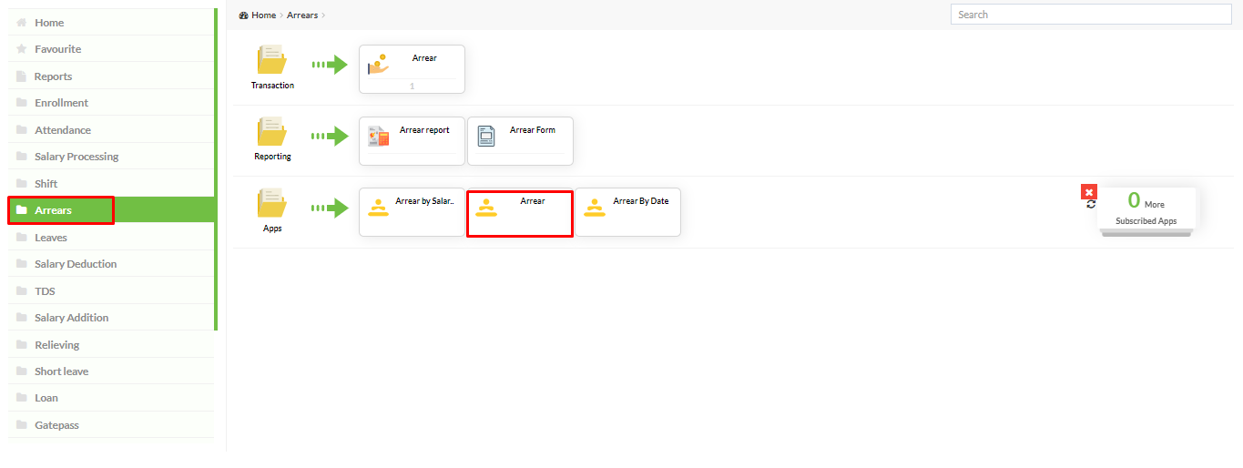The image size is (1243, 468).
Task: Select TDS in the sidebar
Action: click(x=111, y=291)
